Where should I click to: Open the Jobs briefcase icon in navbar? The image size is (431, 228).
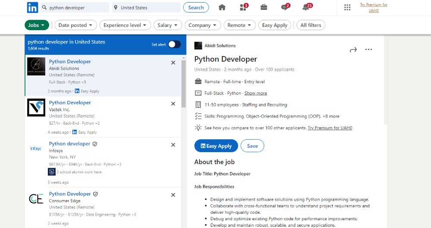coord(264,7)
